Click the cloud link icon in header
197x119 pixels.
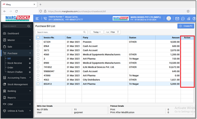189,18
